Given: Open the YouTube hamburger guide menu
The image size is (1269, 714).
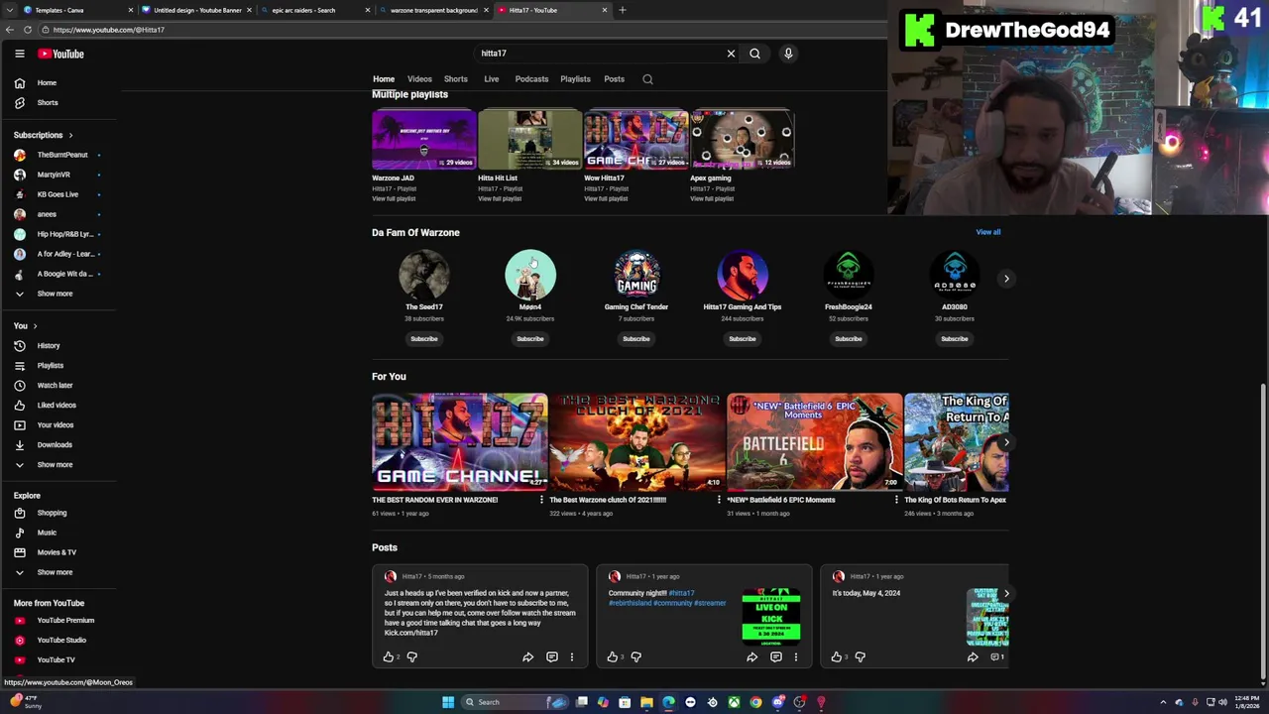Looking at the screenshot, I should [19, 54].
